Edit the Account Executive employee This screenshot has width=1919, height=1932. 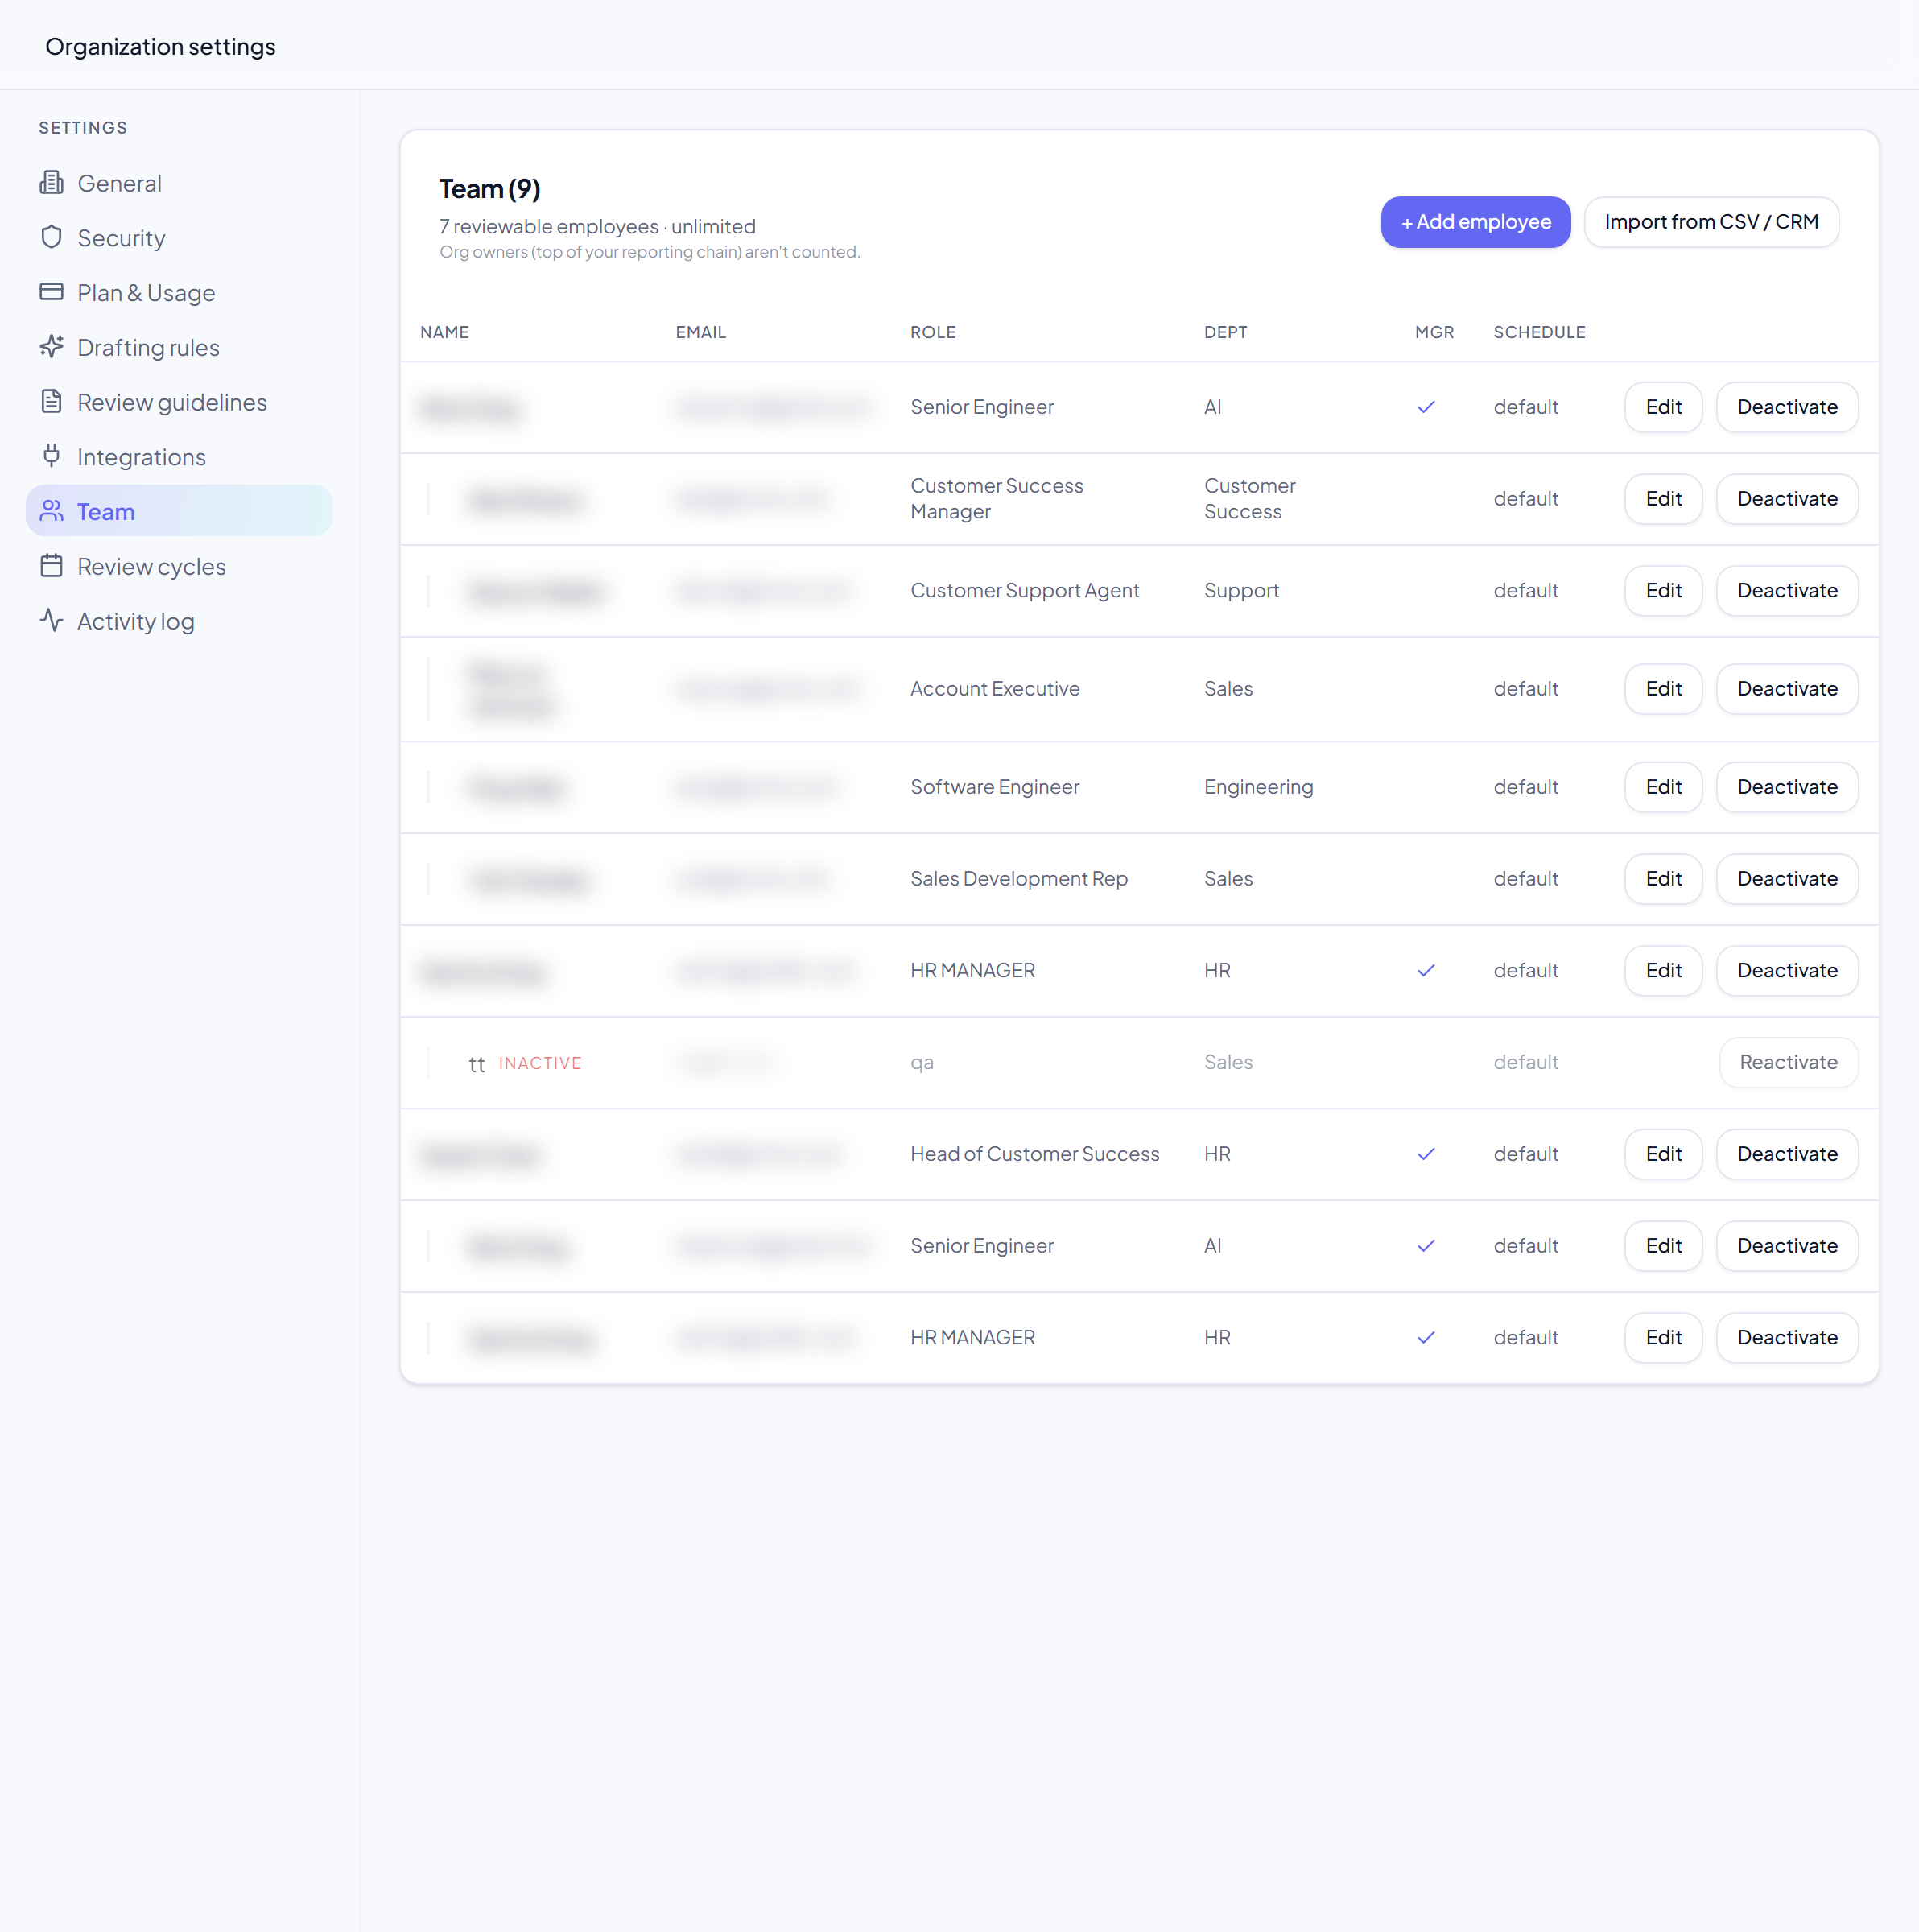coord(1663,689)
